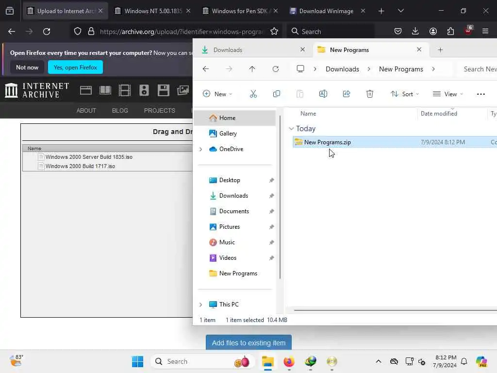The width and height of the screenshot is (497, 373).
Task: Click the Save to Pocket icon
Action: (398, 31)
